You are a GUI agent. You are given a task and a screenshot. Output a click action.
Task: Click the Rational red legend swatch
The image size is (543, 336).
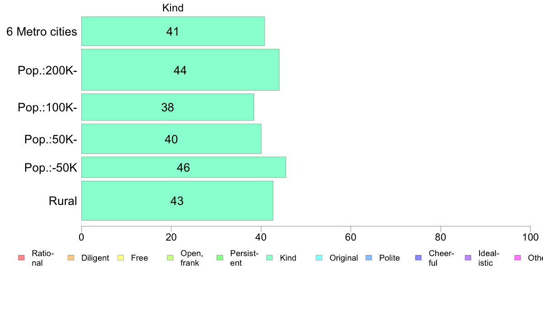coord(21,258)
